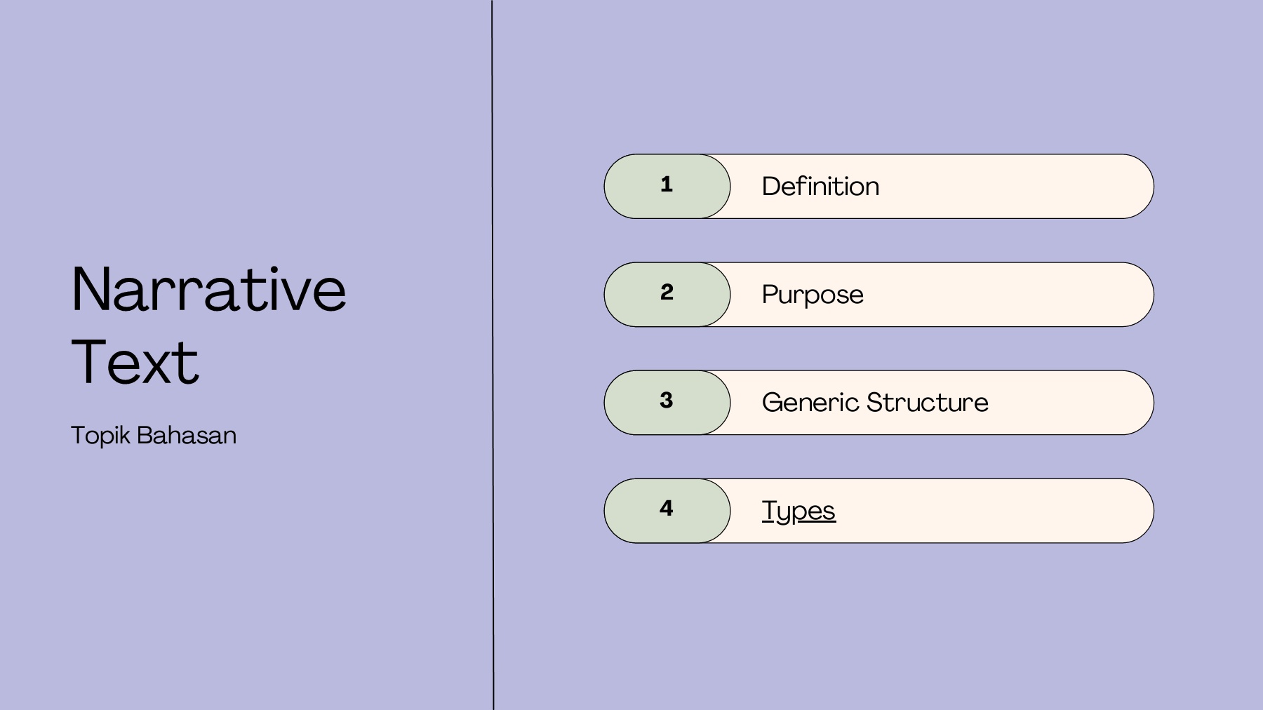Click the word Structure in item three
This screenshot has height=710, width=1263.
click(x=927, y=403)
